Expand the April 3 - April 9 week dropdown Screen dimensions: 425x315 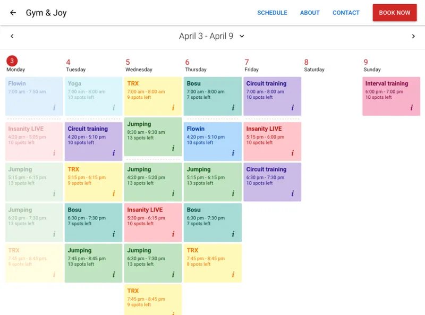242,36
